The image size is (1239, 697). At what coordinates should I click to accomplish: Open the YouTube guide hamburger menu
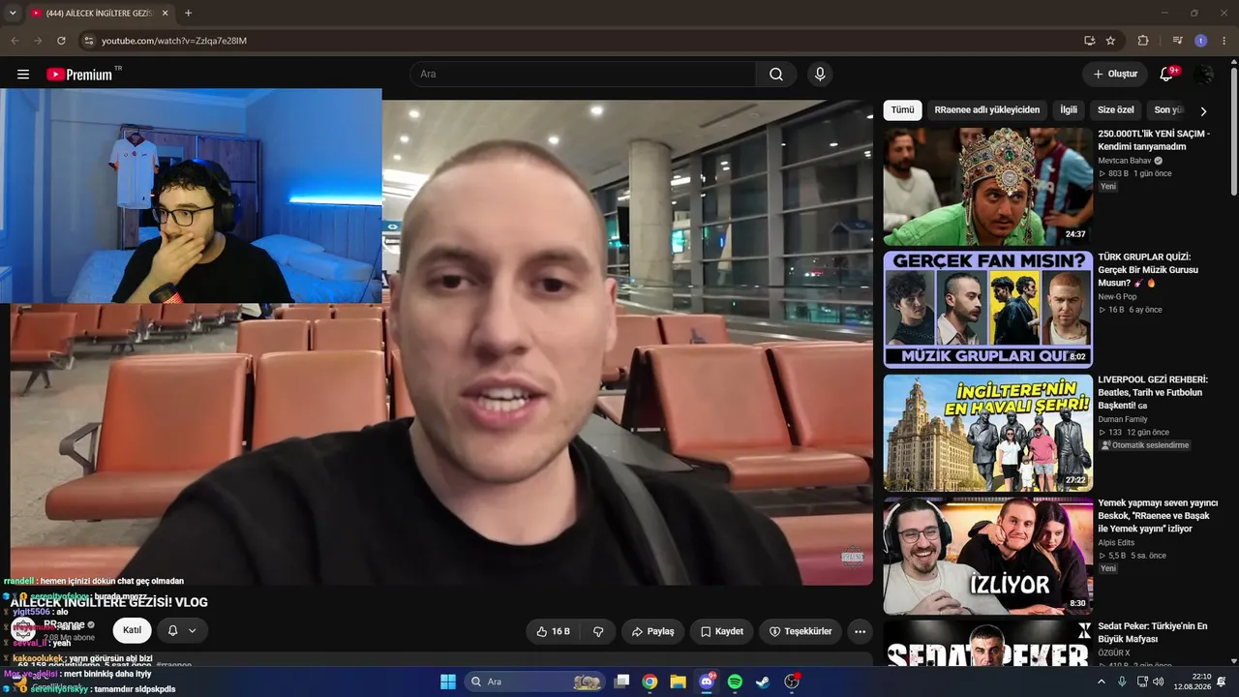click(23, 75)
